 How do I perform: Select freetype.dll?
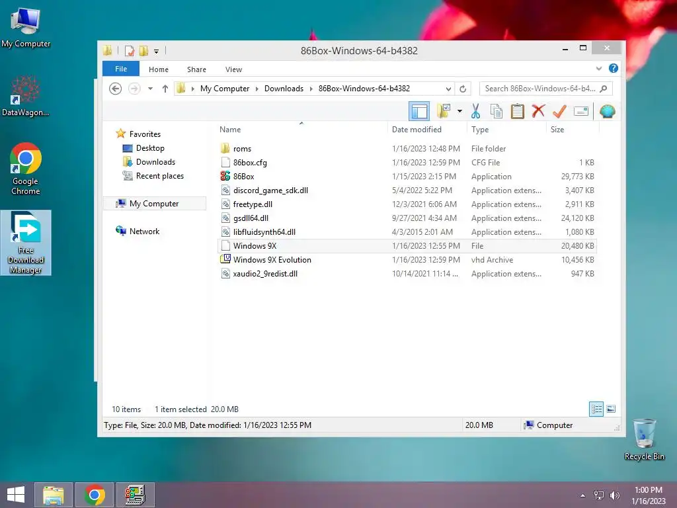407,204
